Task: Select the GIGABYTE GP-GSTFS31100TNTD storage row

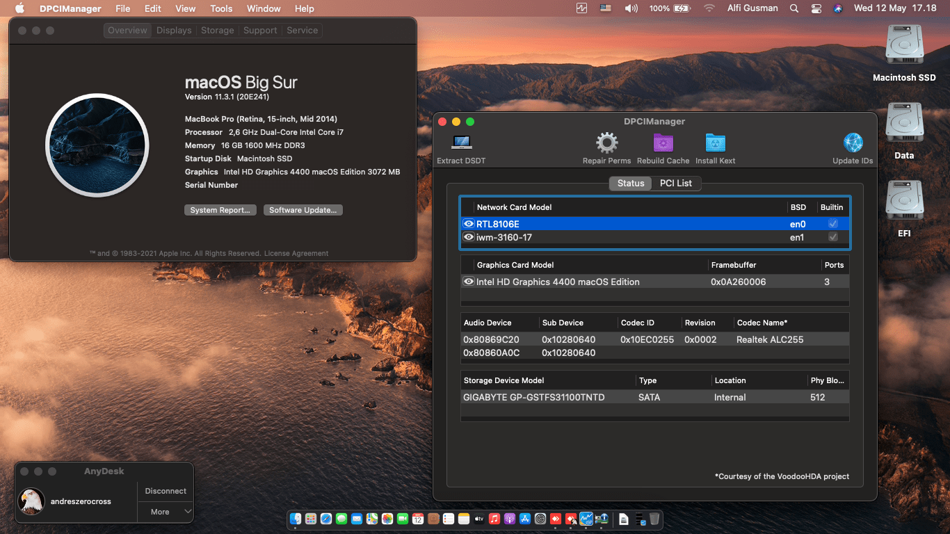Action: [x=655, y=397]
